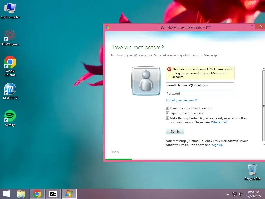Screen dimensions: 265x199
Task: Open the Privacy link
Action: coord(115,152)
